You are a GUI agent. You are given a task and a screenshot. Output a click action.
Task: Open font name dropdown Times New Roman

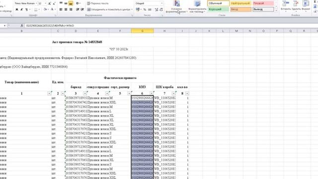pyautogui.click(x=36, y=3)
